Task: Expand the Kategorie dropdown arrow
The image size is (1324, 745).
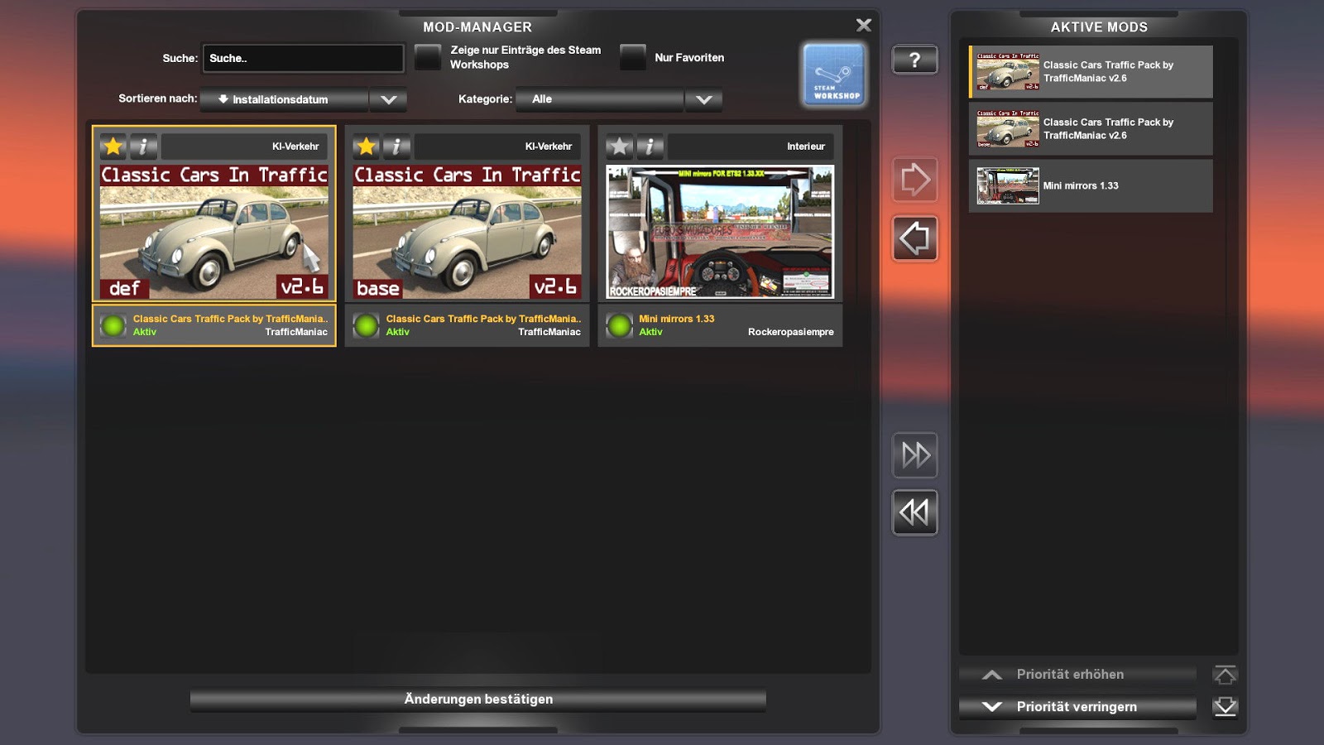Action: coord(704,99)
